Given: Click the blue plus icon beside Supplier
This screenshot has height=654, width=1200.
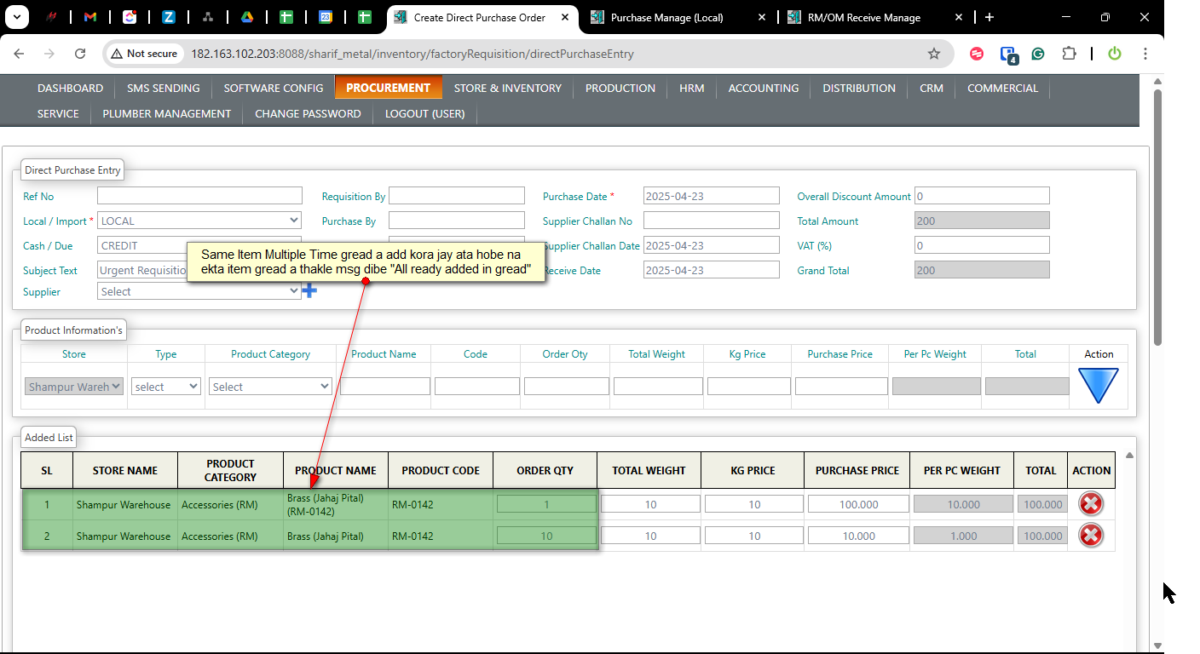Looking at the screenshot, I should pyautogui.click(x=309, y=291).
